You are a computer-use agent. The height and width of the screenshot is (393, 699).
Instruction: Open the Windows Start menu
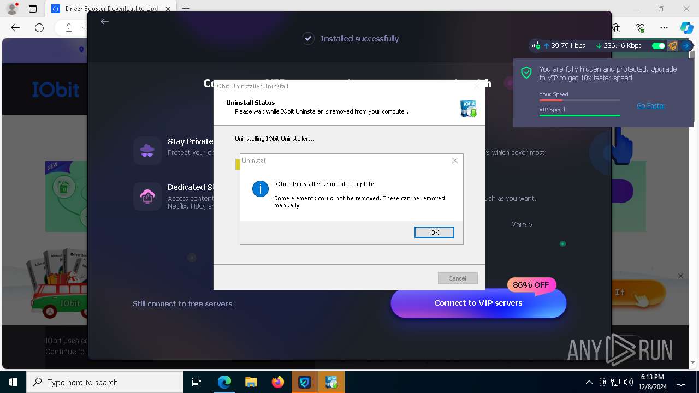pyautogui.click(x=13, y=382)
